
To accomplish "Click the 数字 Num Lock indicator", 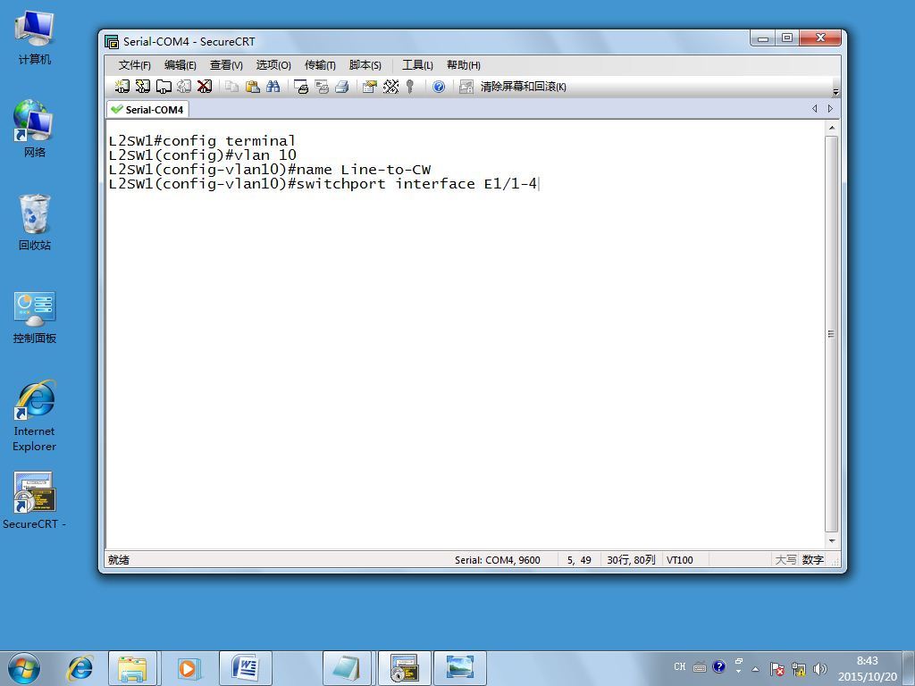I will click(812, 560).
